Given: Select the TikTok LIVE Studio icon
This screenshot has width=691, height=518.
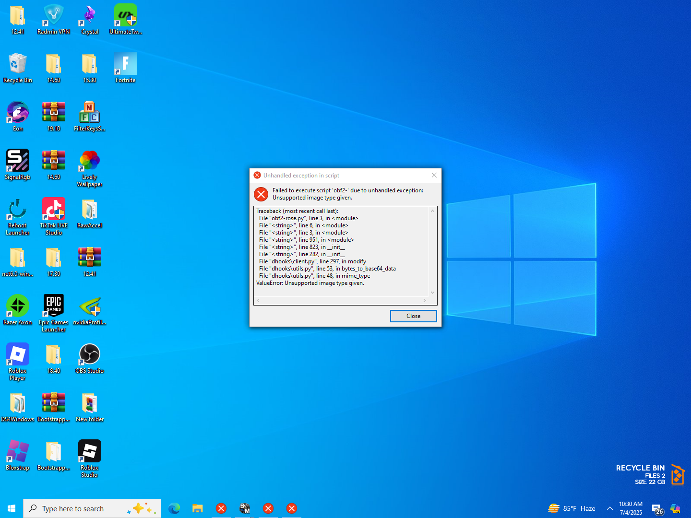Looking at the screenshot, I should click(x=54, y=210).
